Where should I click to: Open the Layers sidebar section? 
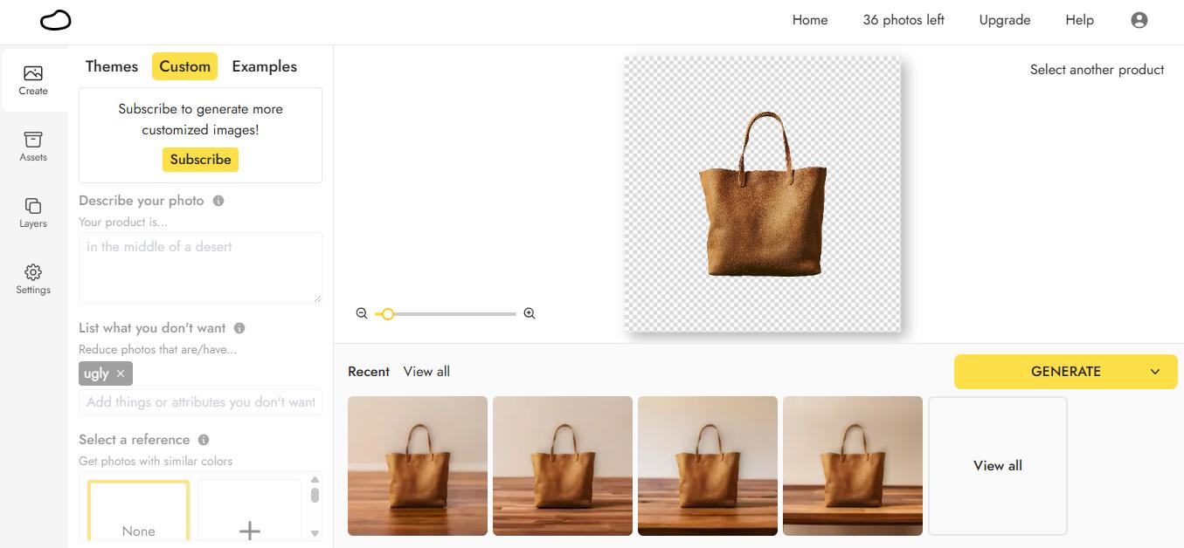(x=33, y=213)
